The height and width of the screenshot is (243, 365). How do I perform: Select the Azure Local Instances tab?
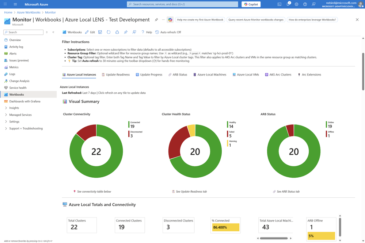79,75
